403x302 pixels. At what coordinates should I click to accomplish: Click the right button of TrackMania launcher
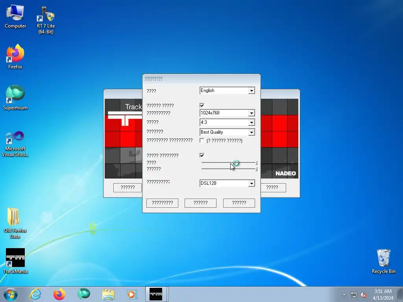273,188
